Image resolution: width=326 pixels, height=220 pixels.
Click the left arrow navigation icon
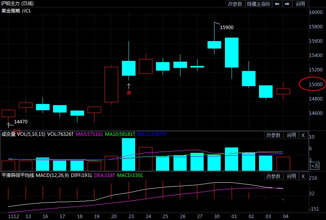[277, 4]
